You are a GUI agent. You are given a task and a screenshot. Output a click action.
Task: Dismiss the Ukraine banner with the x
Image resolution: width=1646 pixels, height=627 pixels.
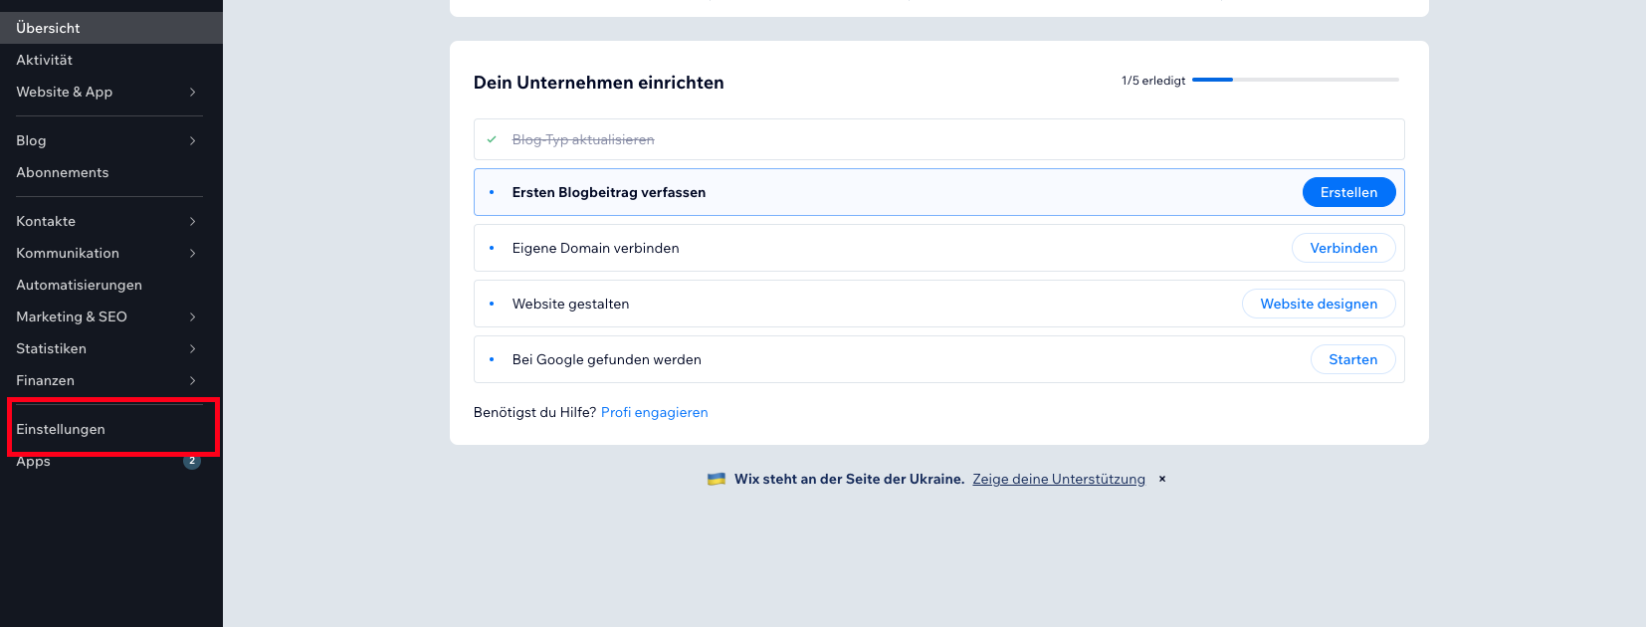[x=1161, y=479]
